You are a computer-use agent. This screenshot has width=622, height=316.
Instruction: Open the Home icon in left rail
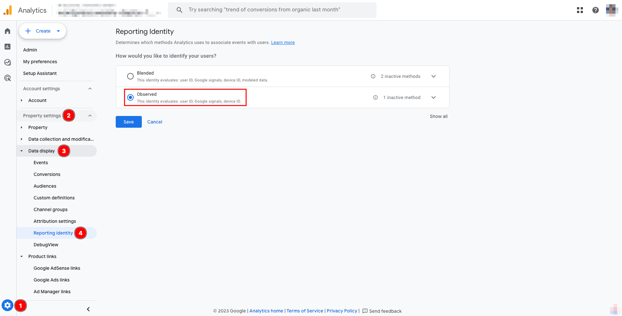pyautogui.click(x=7, y=31)
